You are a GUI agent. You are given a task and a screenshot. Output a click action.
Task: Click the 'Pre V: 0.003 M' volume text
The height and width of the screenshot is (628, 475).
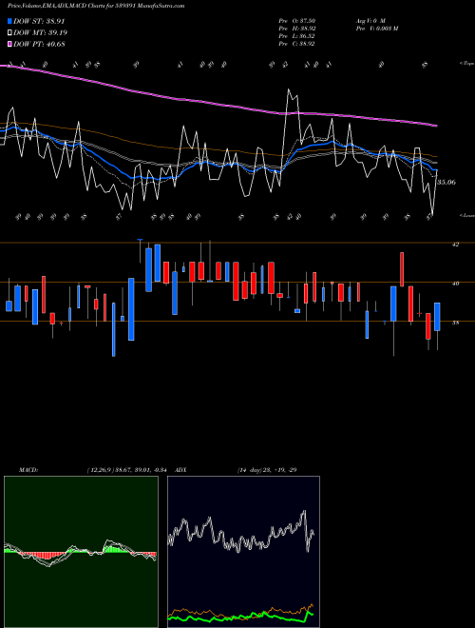pos(377,29)
